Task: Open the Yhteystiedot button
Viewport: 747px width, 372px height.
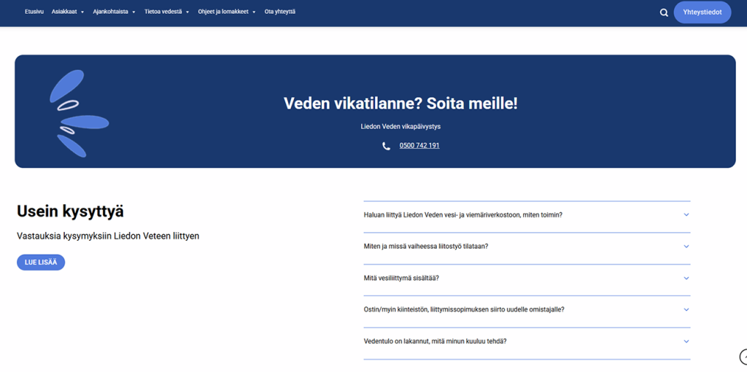Action: [703, 12]
